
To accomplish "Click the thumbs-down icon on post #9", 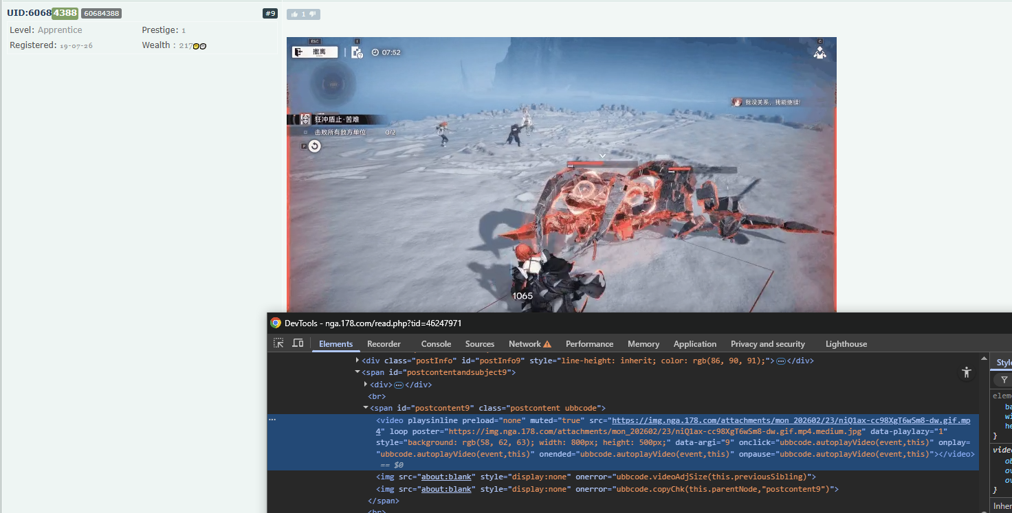I will (x=312, y=14).
